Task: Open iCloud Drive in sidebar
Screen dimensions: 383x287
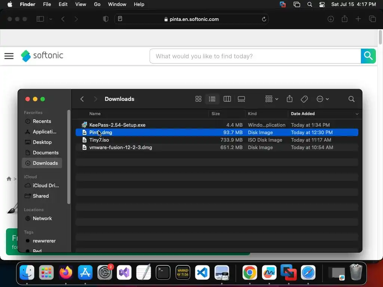Action: click(42, 185)
